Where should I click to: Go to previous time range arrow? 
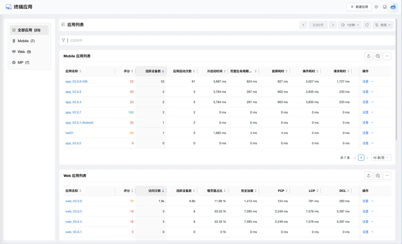[303, 25]
